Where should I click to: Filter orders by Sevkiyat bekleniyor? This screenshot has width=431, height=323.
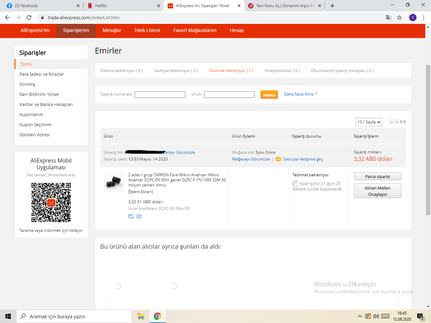point(176,71)
